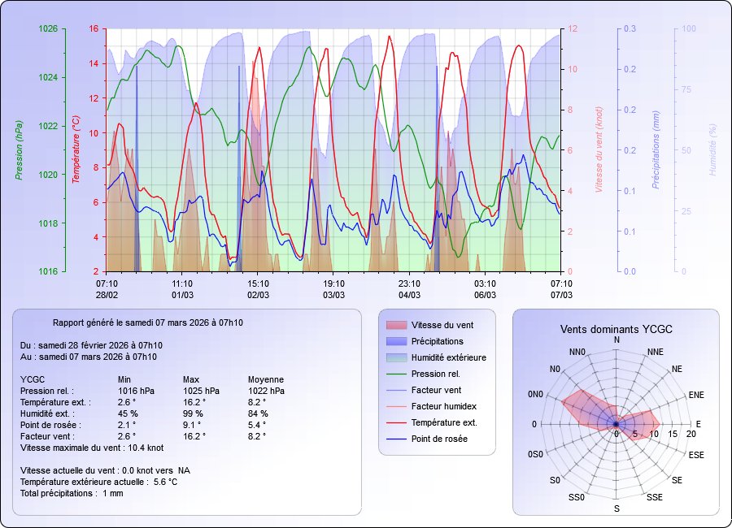
Task: Click the Humidité (%) axis title
Action: point(712,150)
